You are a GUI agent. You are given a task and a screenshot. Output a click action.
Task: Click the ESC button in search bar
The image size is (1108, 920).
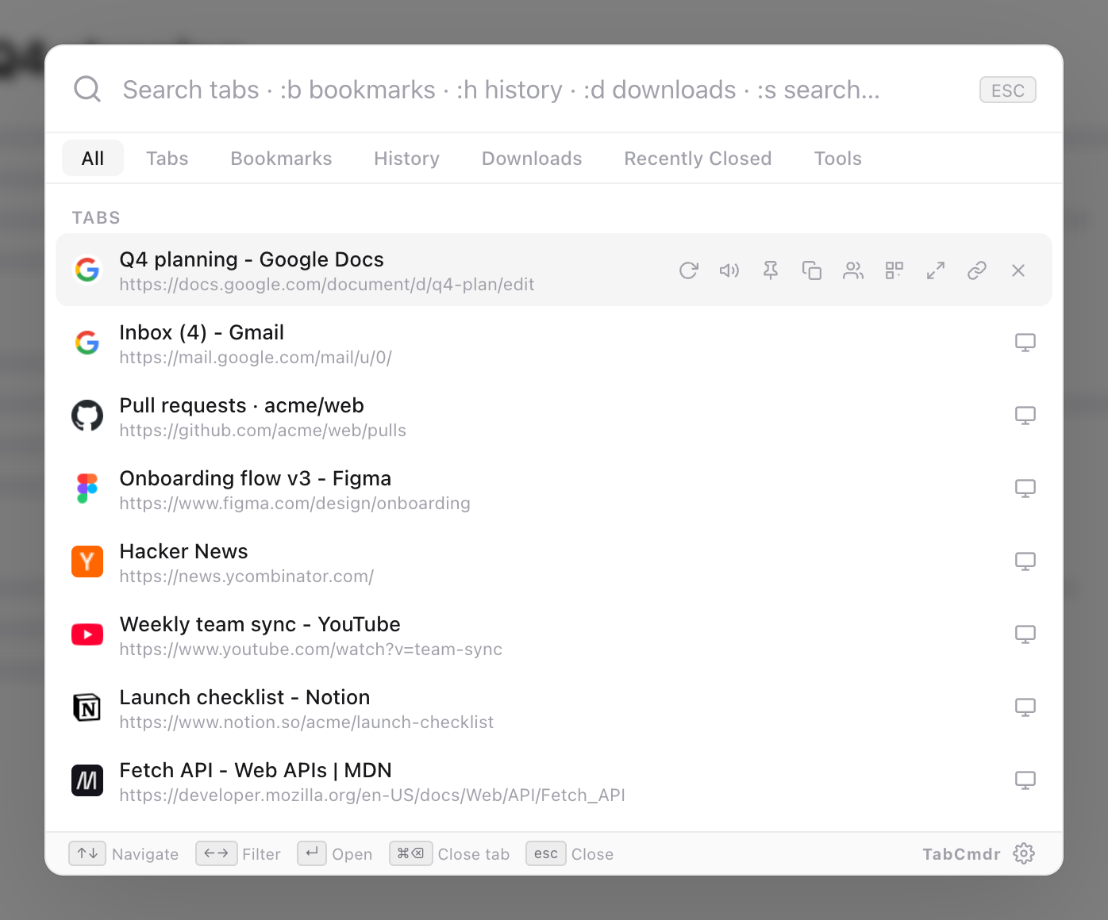pos(1008,90)
